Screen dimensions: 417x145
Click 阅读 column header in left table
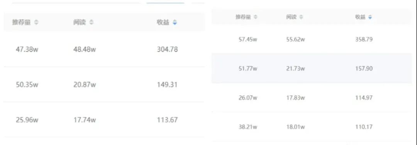80,23
